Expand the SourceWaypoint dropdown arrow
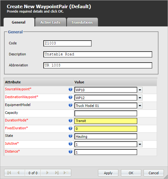The image size is (168, 179). click(x=140, y=90)
